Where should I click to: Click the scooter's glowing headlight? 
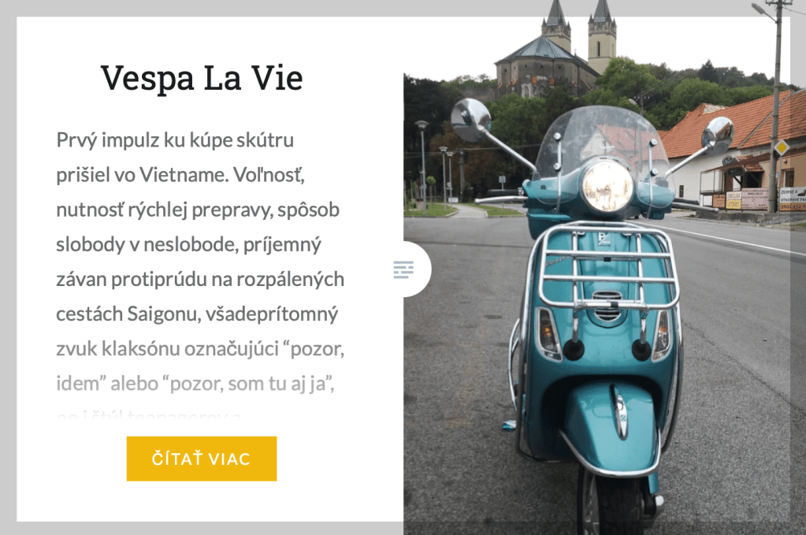tap(607, 186)
